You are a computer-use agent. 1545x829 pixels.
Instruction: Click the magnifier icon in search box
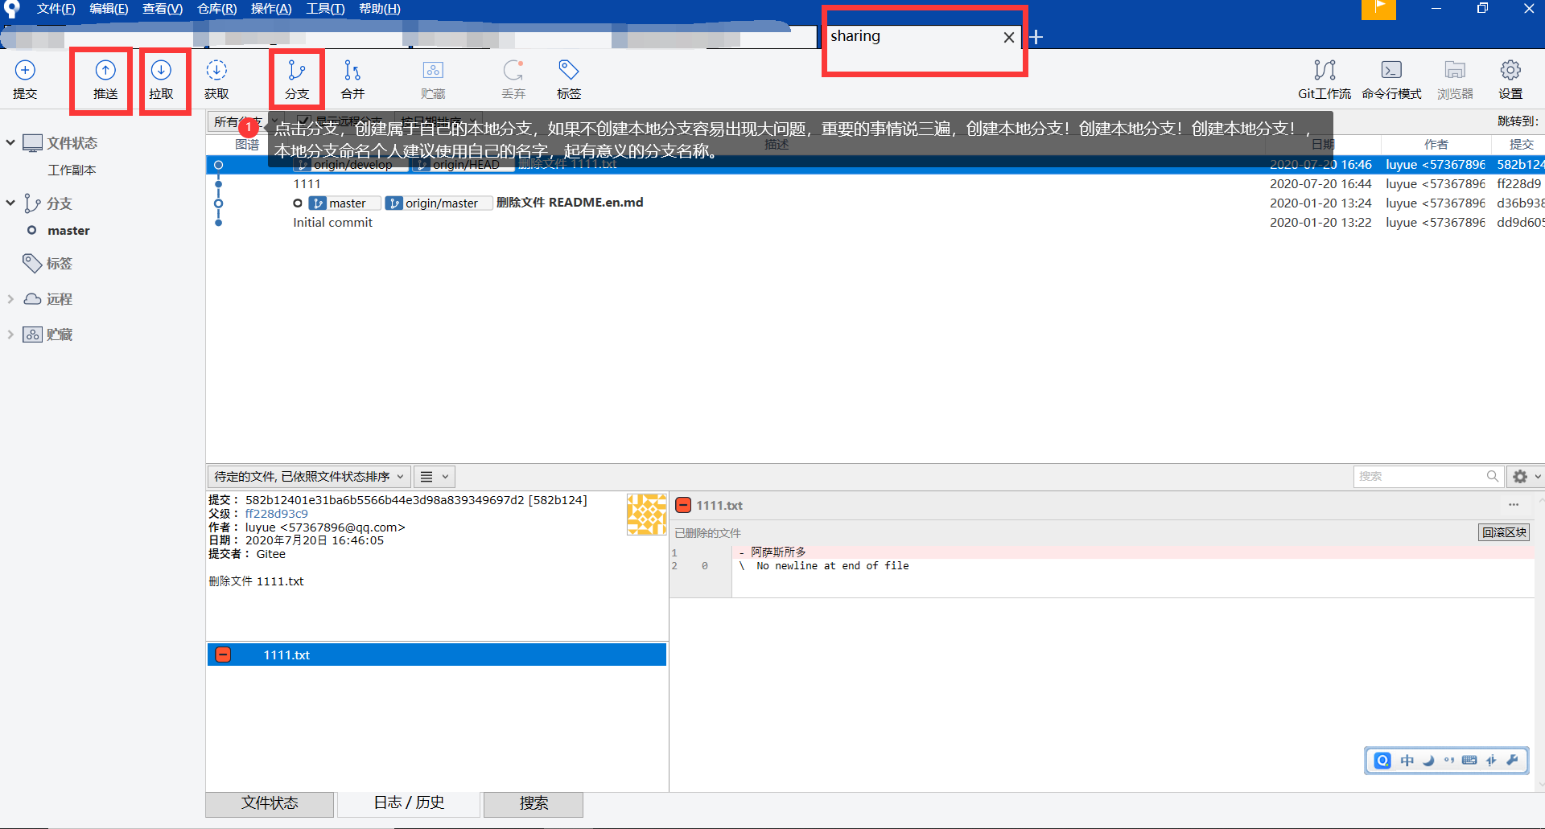1492,476
